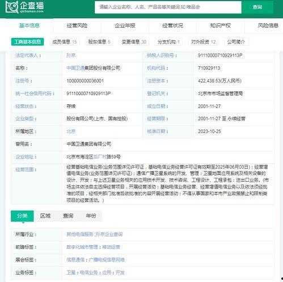Switch to the 风险信息 tab

click(268, 25)
